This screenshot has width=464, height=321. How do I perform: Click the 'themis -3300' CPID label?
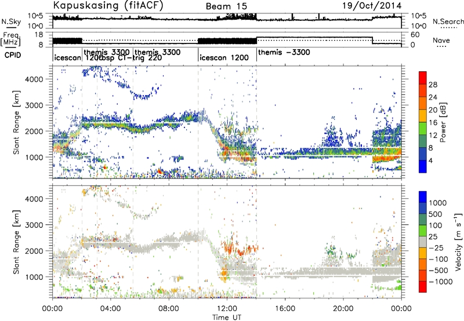click(284, 52)
